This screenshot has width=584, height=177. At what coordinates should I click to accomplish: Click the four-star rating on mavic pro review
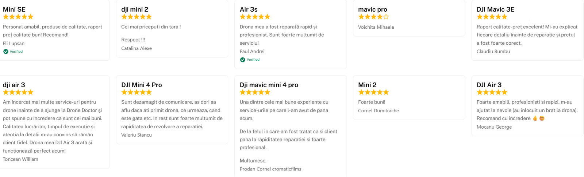(x=373, y=17)
